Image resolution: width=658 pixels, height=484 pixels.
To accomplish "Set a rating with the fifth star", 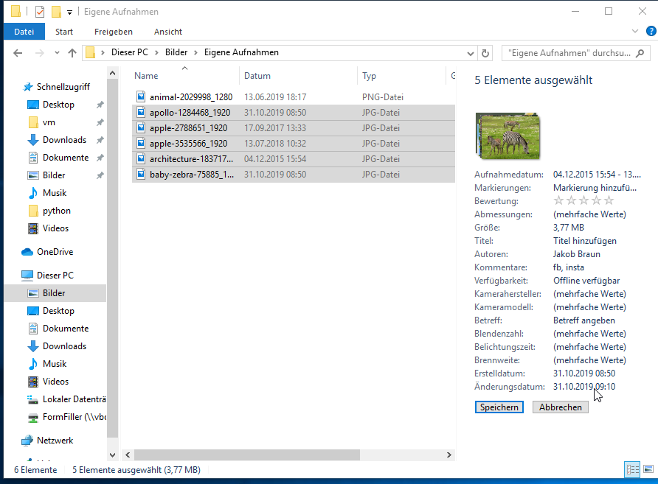I will coord(609,200).
